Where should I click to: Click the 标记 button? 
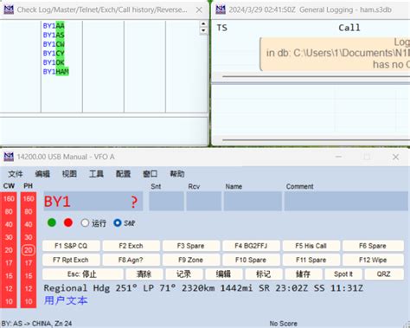(x=264, y=274)
